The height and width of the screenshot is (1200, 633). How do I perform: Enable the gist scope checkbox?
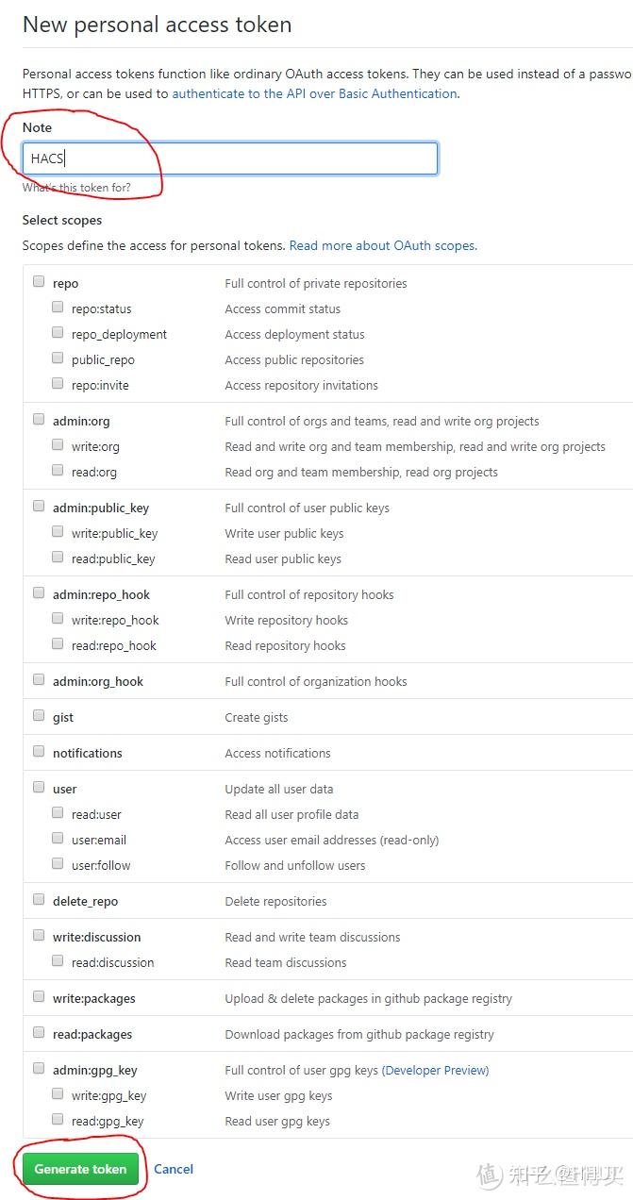pos(39,715)
